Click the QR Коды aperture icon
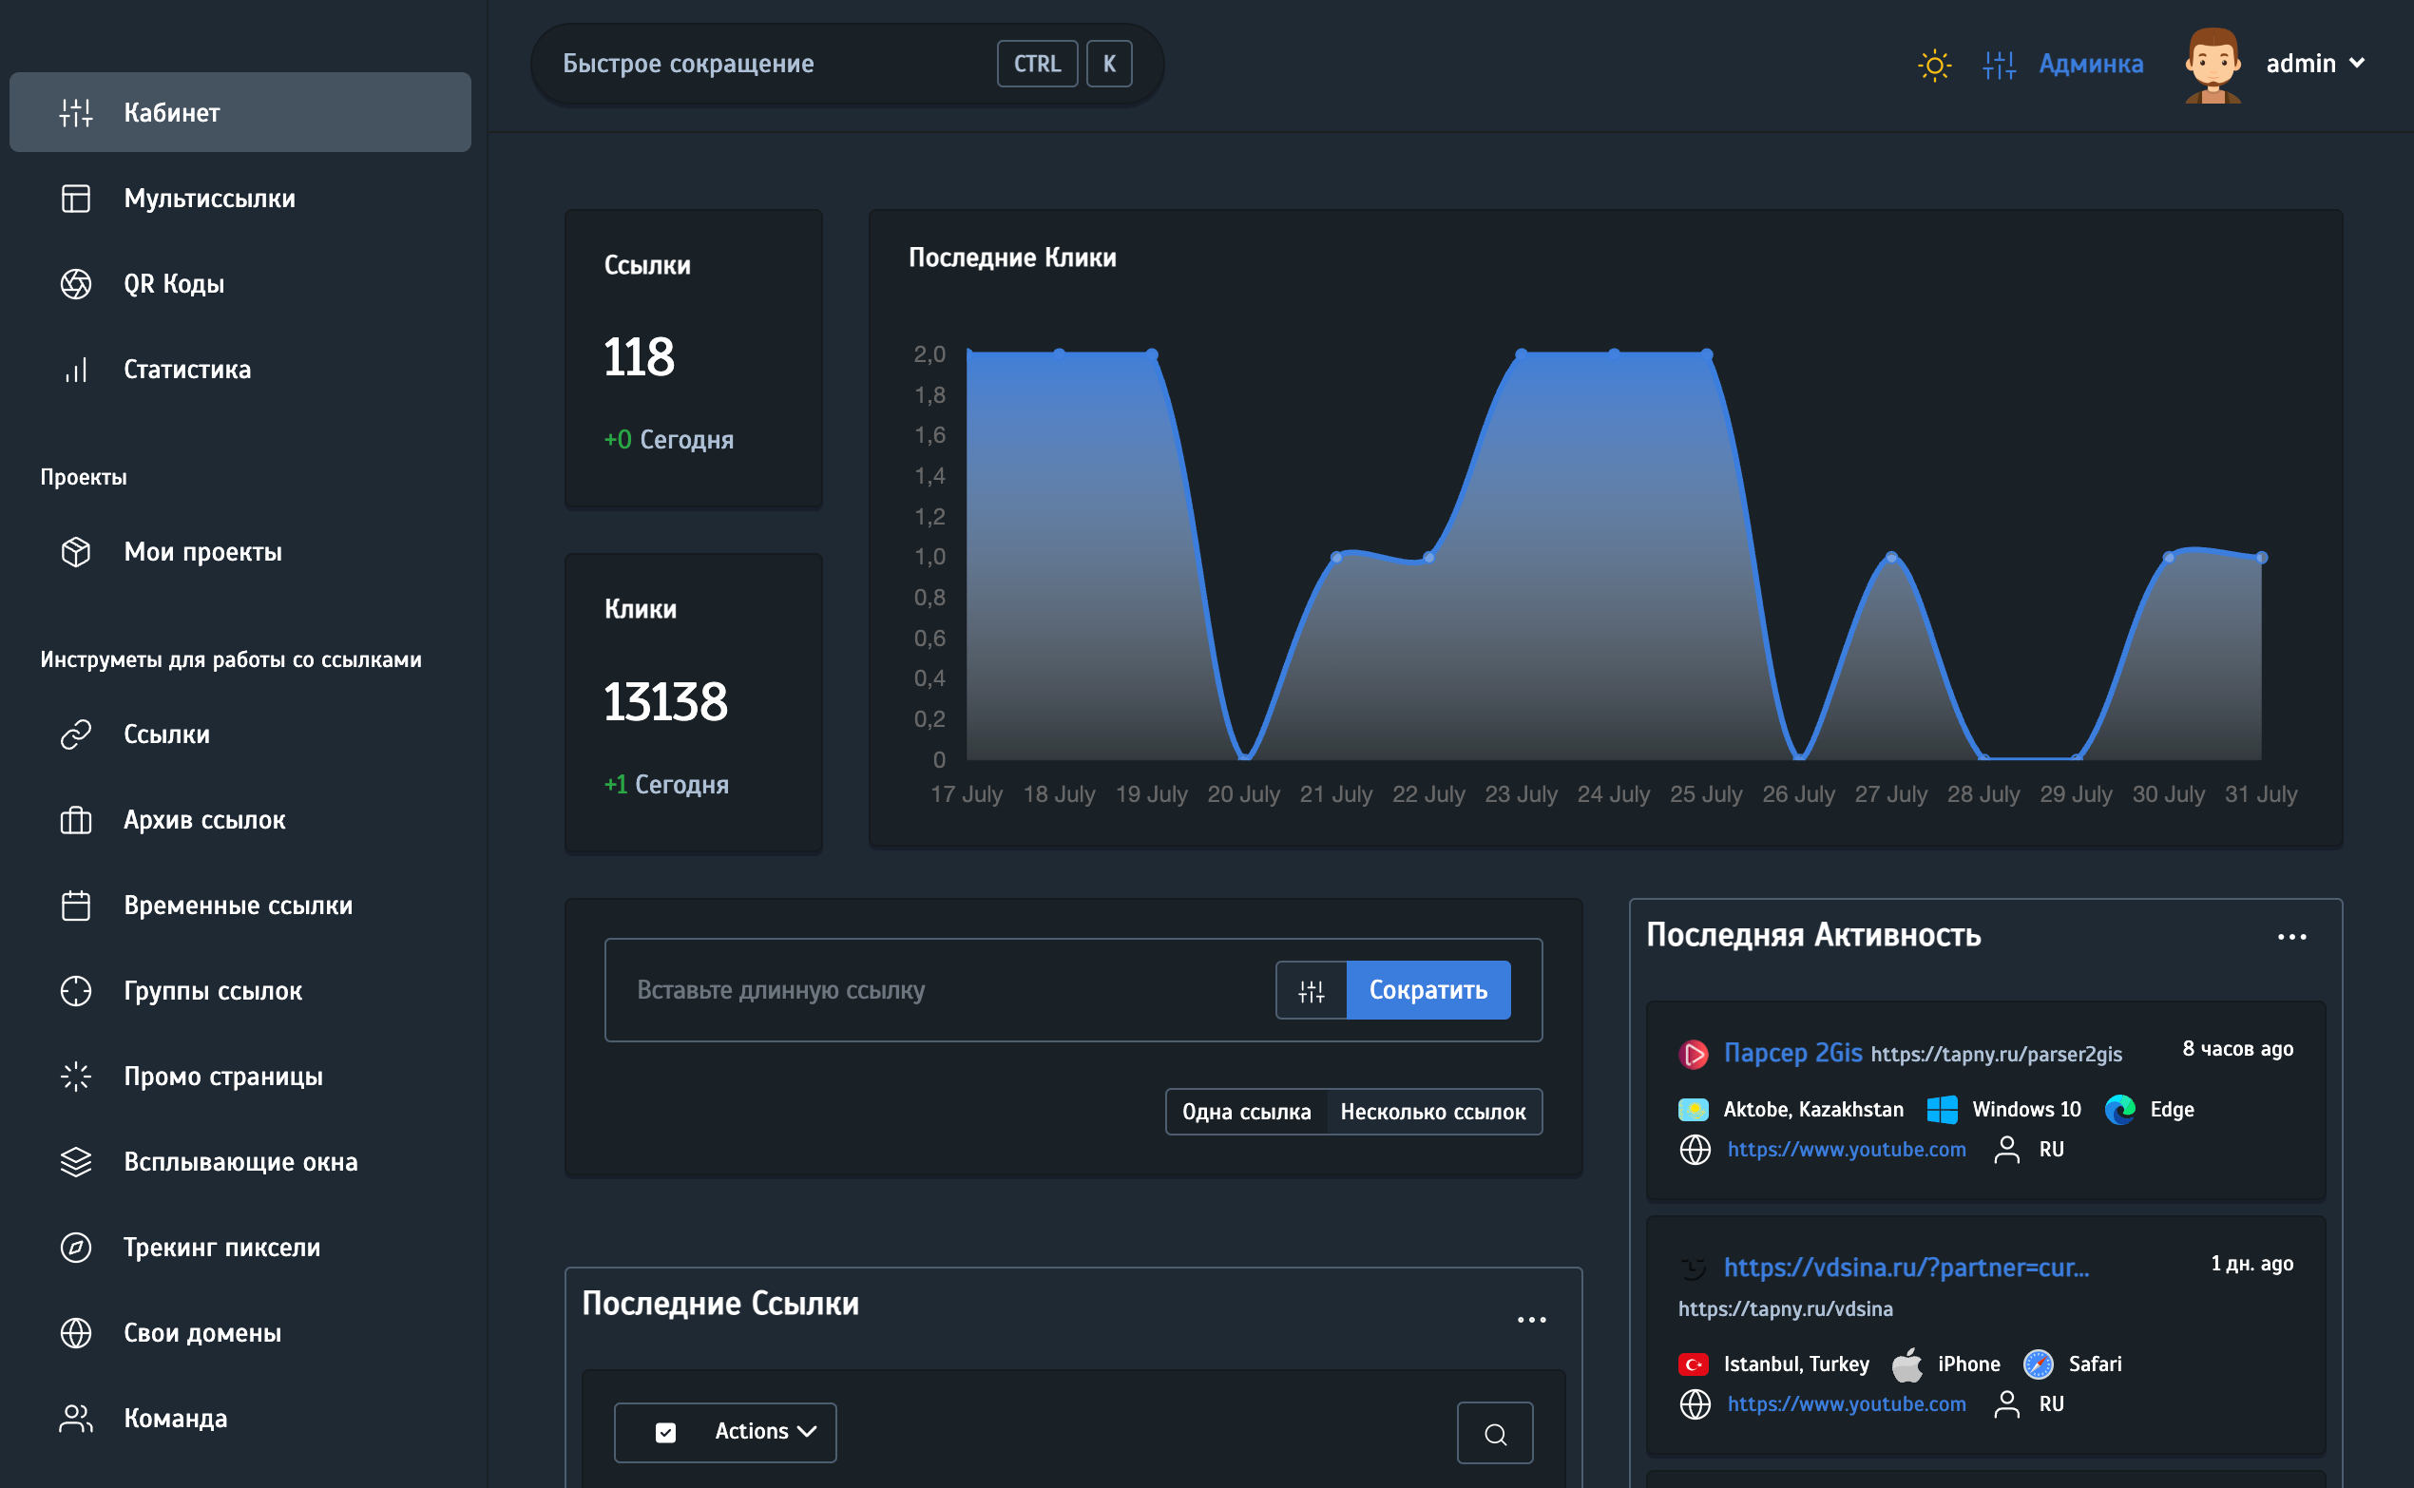This screenshot has width=2414, height=1488. coord(76,284)
